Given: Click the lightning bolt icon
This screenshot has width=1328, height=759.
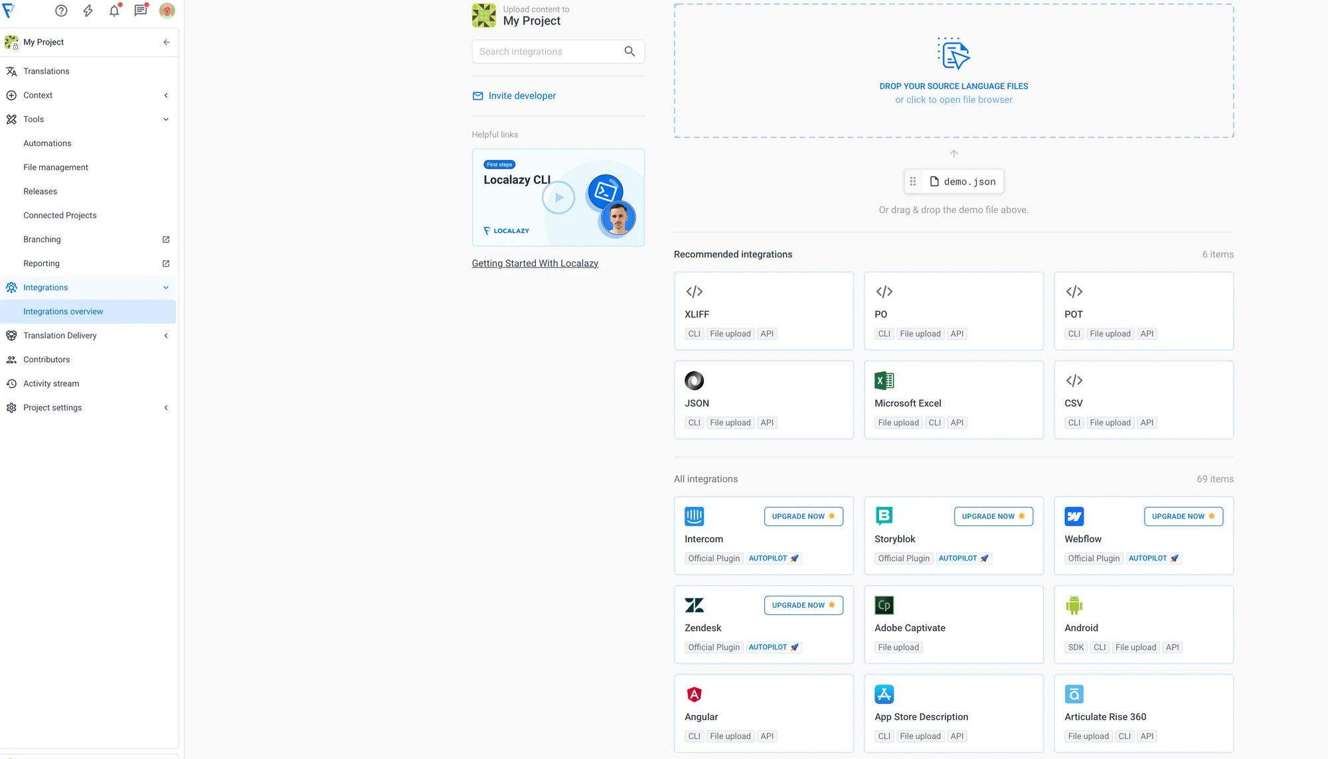Looking at the screenshot, I should point(88,11).
